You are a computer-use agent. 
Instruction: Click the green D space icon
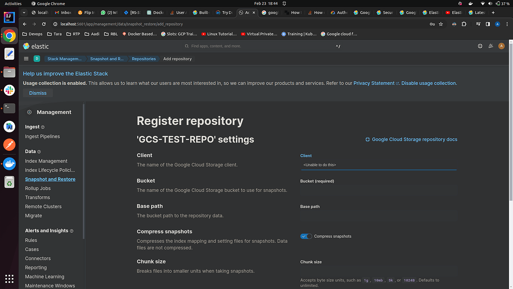click(37, 59)
